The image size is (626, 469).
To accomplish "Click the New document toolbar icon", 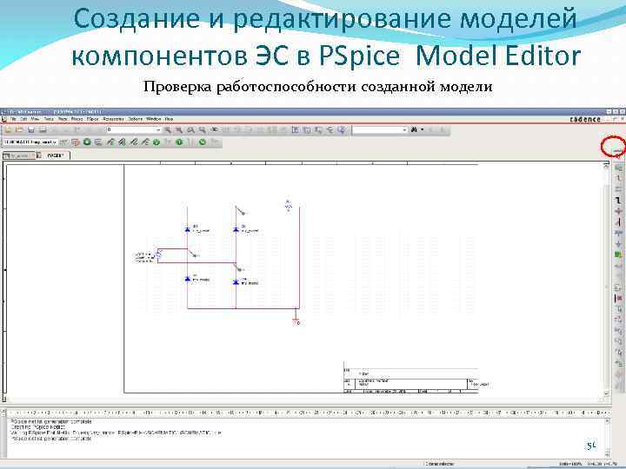I will 8,129.
